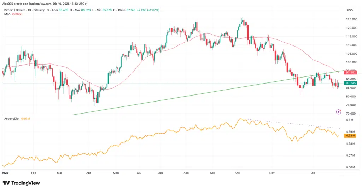Screen dimensions: 362x190
Task: Click the green 87.745 current price tag
Action: pyautogui.click(x=351, y=83)
